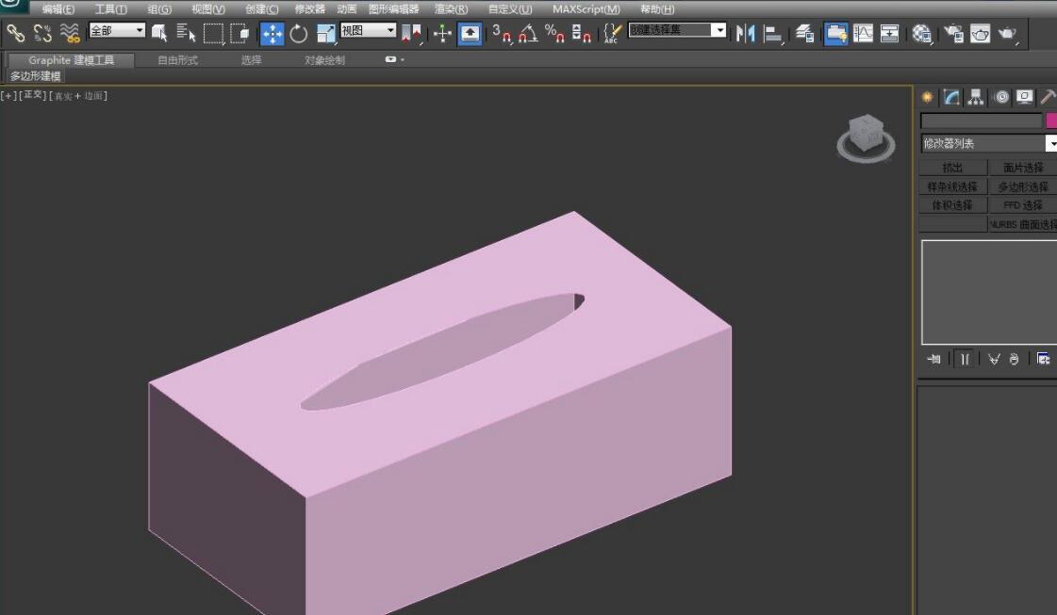Screen dimensions: 1057x615
Task: Open the 编辑(E) menu
Action: (x=58, y=9)
